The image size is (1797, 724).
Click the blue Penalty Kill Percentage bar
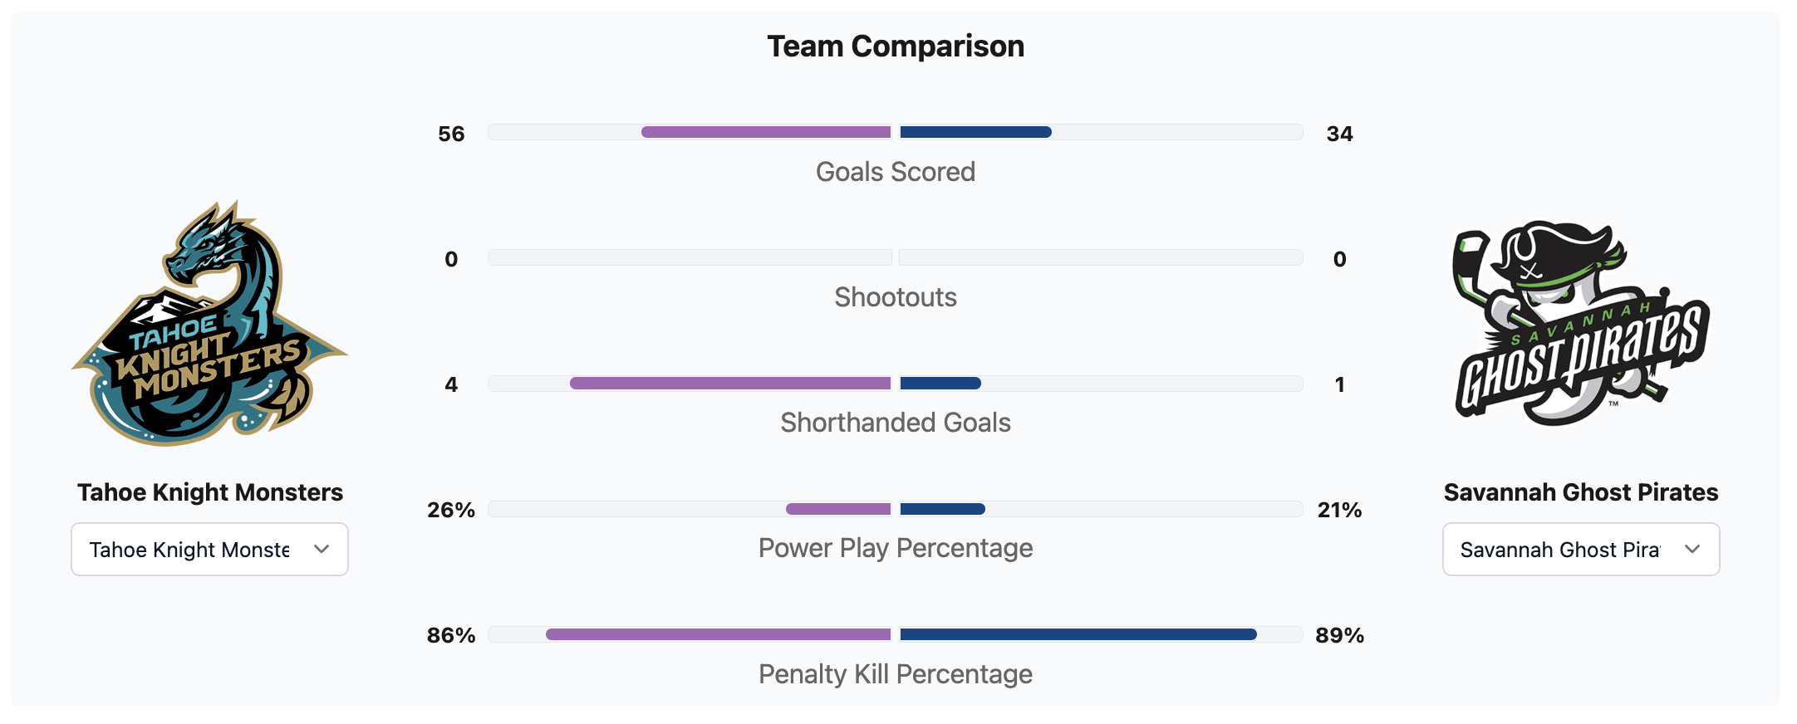[1078, 634]
